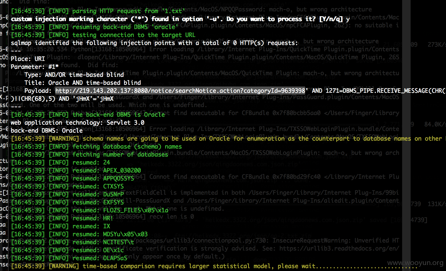
Task: Click the text 'resumed: APPQOSSYS'
Action: coord(103,178)
